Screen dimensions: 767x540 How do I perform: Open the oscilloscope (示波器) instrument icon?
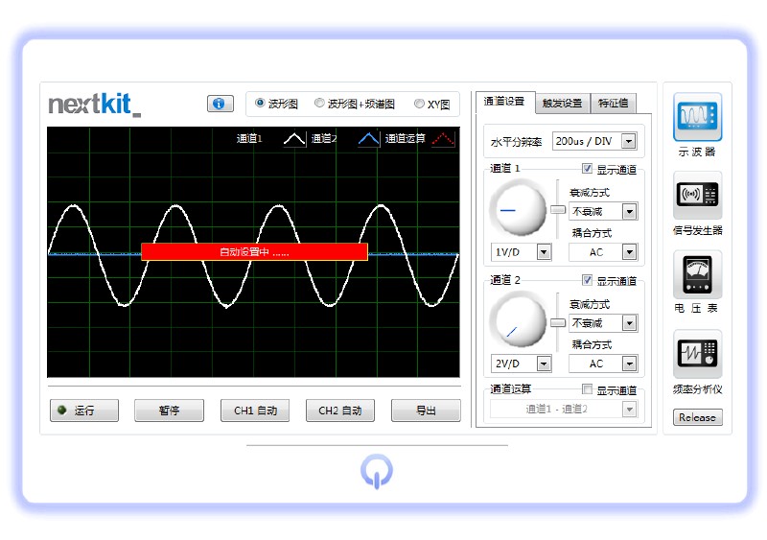pyautogui.click(x=697, y=116)
